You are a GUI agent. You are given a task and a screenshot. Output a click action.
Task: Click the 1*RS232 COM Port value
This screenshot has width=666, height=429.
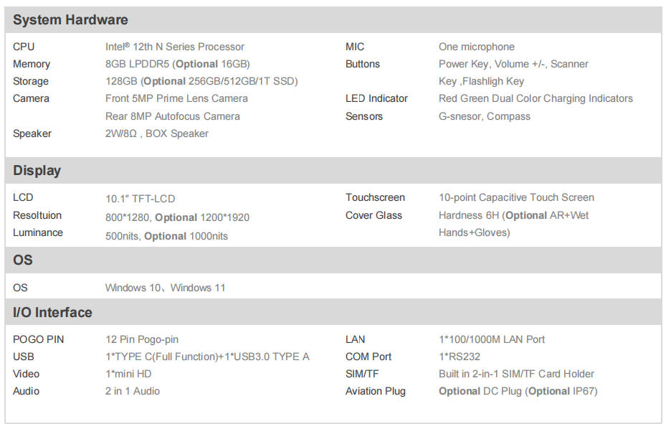tap(460, 357)
